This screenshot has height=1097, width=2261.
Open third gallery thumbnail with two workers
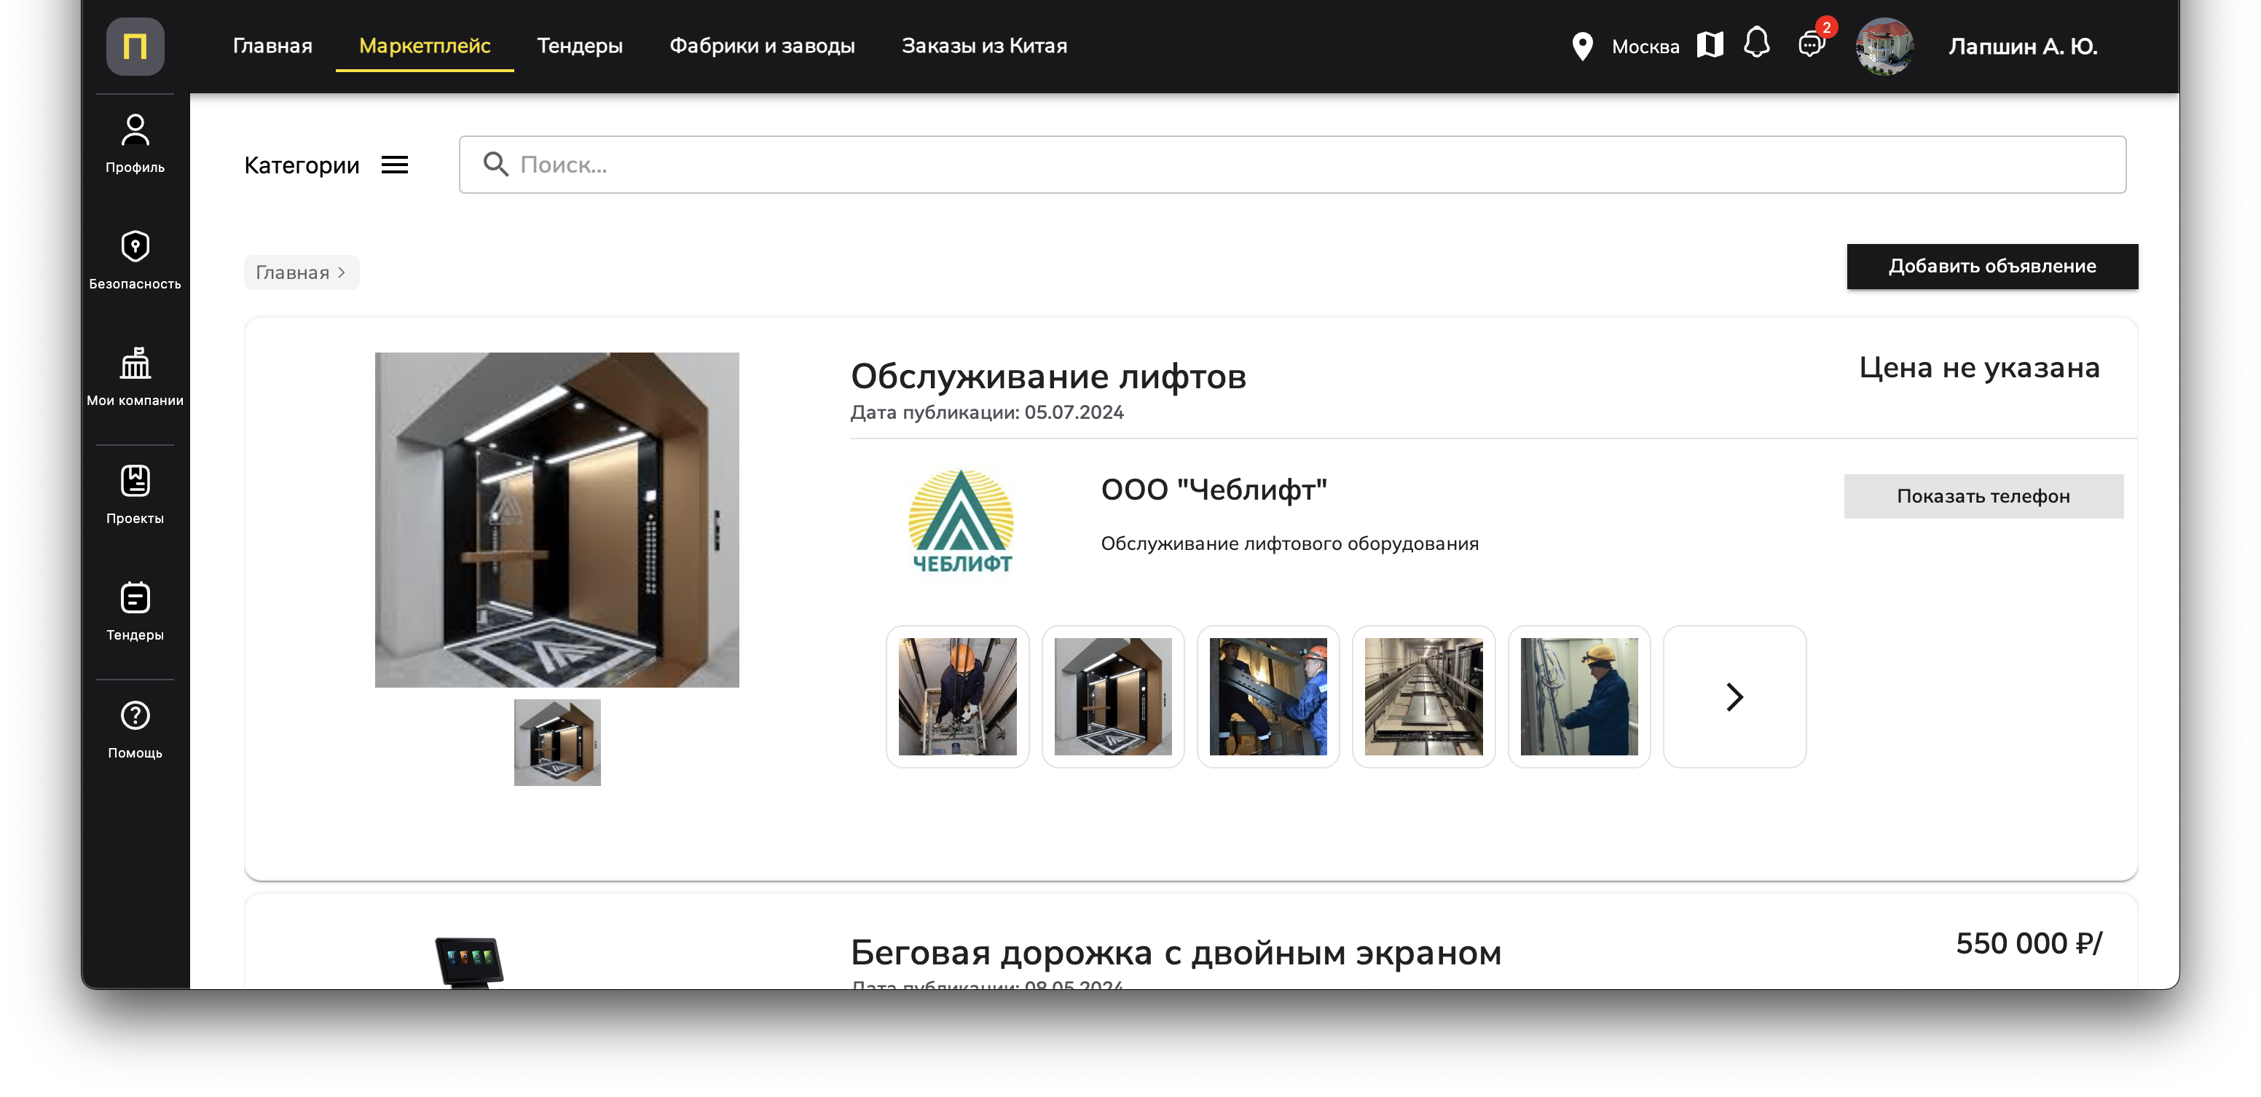point(1267,697)
